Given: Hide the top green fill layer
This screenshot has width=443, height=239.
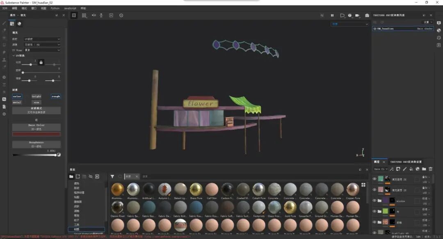Looking at the screenshot, I should pyautogui.click(x=374, y=179).
